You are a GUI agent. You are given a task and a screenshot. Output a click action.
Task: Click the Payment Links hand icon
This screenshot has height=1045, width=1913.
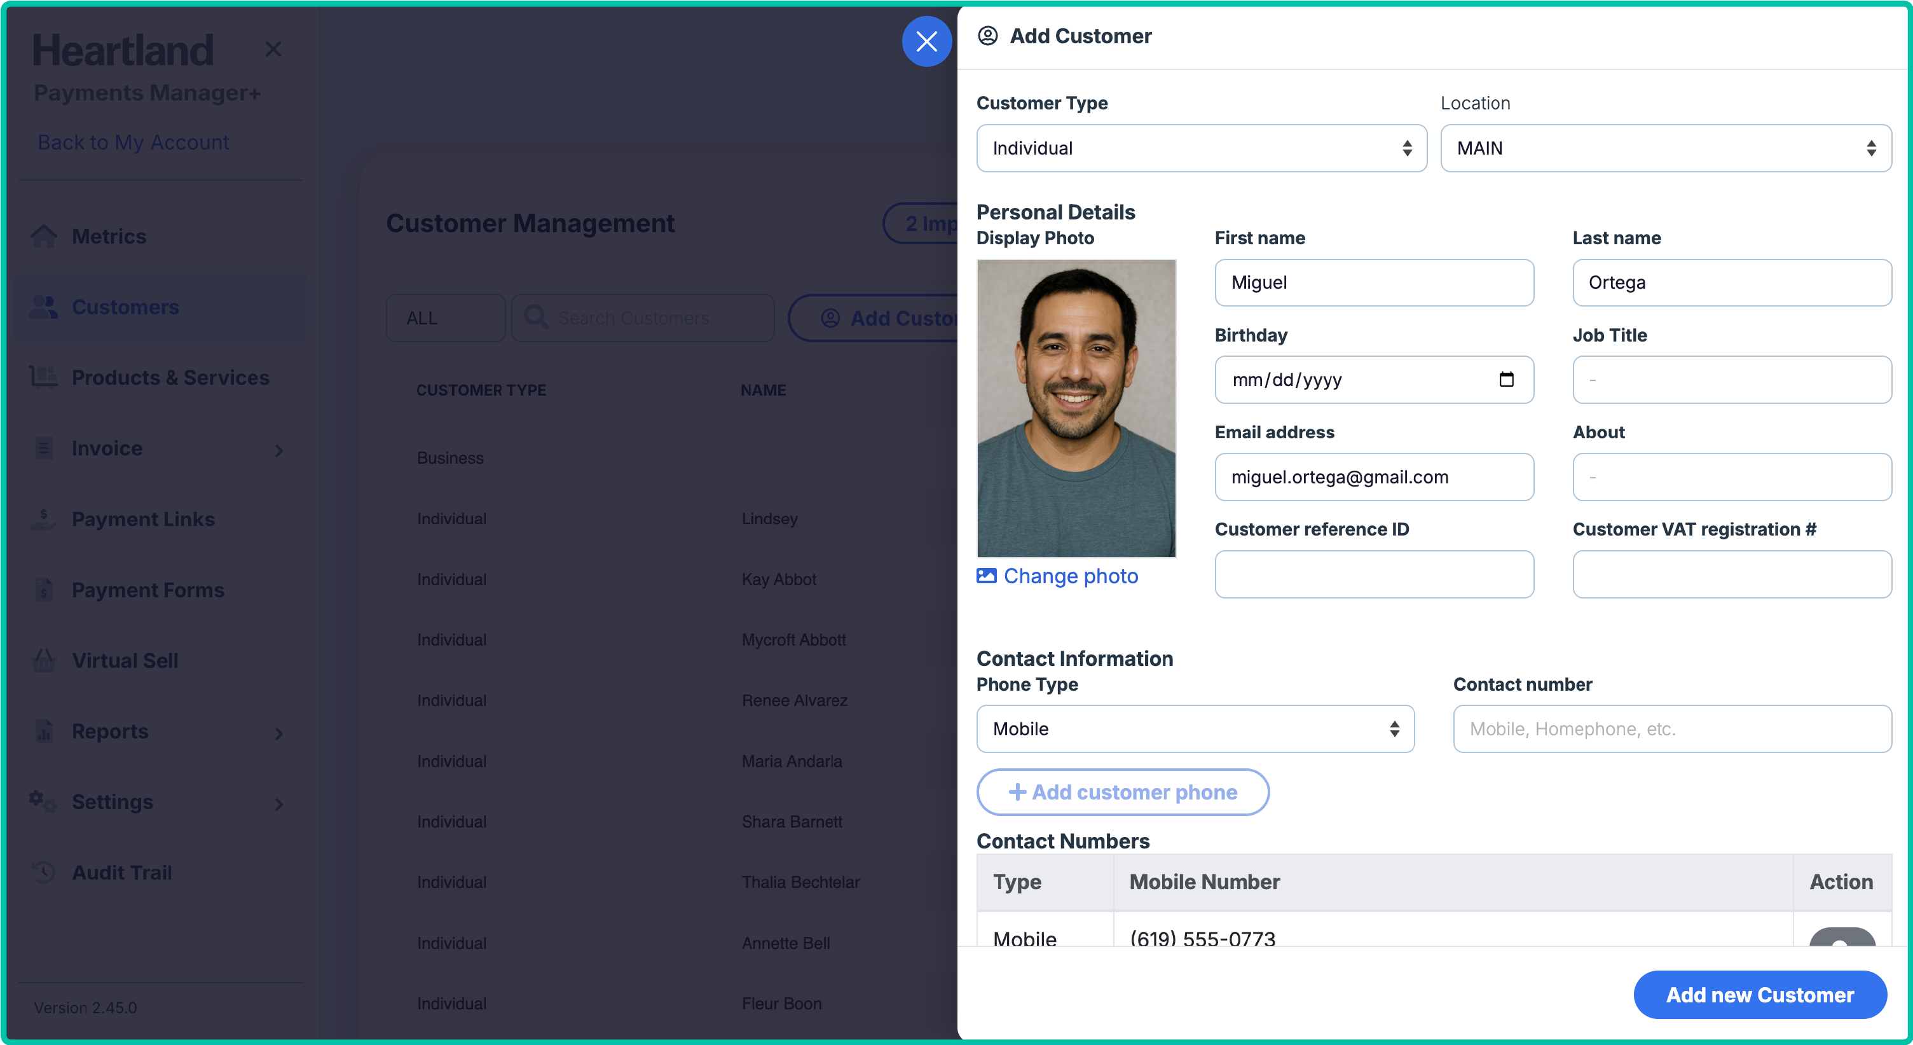pos(44,518)
